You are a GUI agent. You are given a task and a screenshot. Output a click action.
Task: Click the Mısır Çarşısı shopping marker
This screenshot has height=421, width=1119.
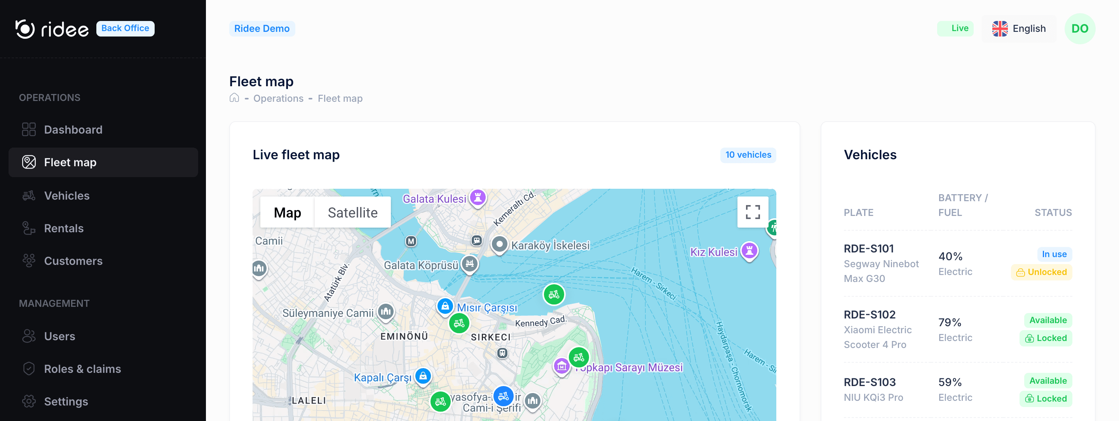pos(445,306)
